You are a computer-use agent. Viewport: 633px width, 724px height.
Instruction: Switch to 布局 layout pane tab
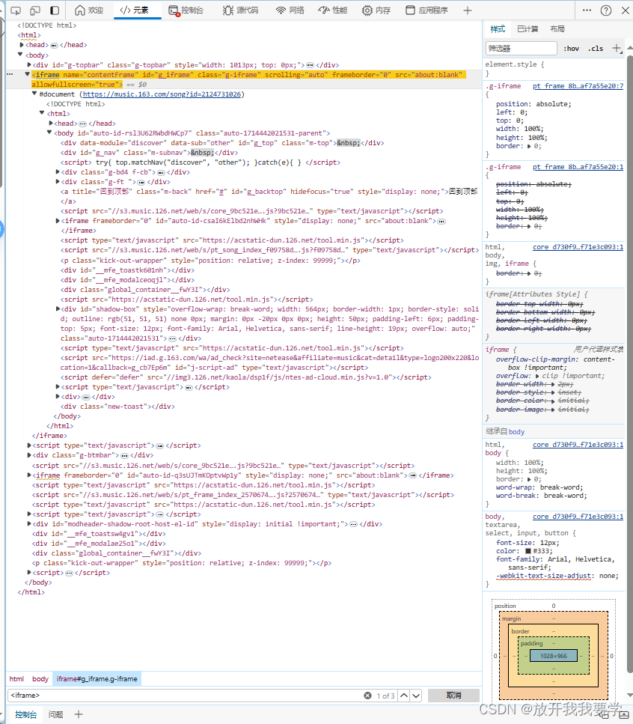coord(557,28)
